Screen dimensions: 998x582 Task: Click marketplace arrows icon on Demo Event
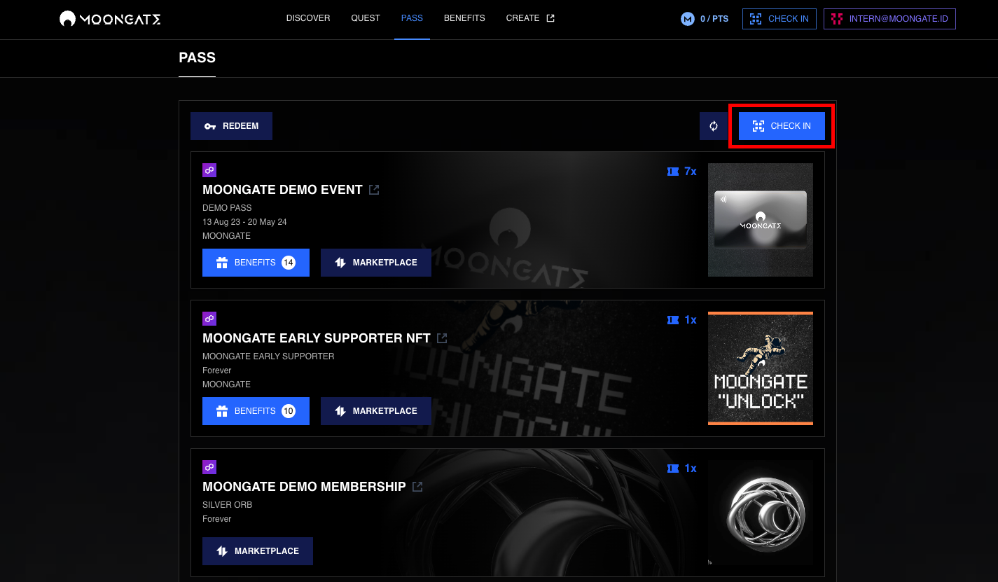point(340,263)
